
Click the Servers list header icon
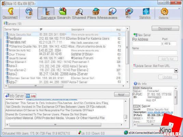(5, 23)
